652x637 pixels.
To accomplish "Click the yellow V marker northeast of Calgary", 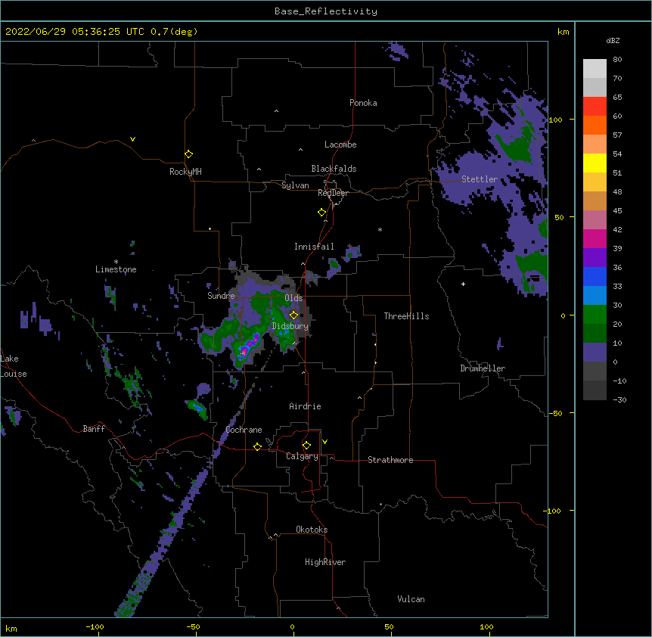I will click(324, 442).
